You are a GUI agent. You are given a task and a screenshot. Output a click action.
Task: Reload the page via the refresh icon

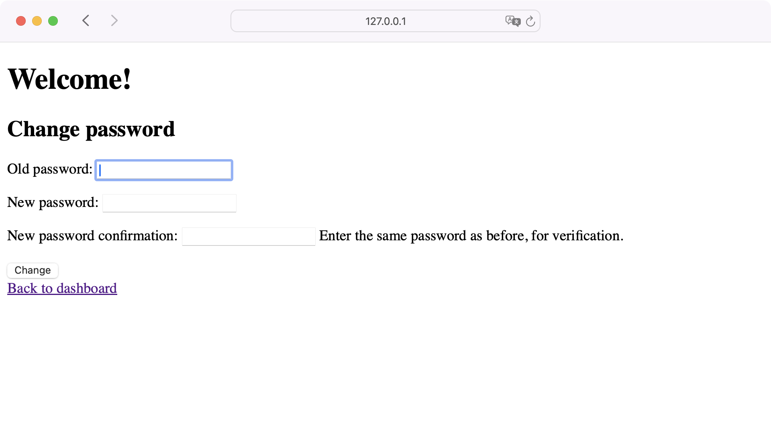coord(530,21)
